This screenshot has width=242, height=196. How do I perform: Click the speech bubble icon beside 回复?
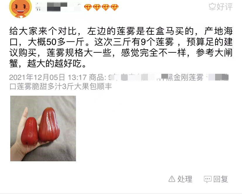[208, 179]
